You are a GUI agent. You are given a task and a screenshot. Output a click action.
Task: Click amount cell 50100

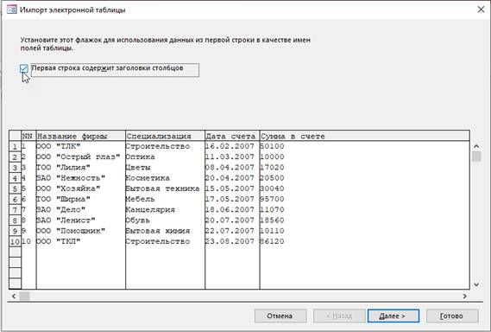[x=364, y=146]
